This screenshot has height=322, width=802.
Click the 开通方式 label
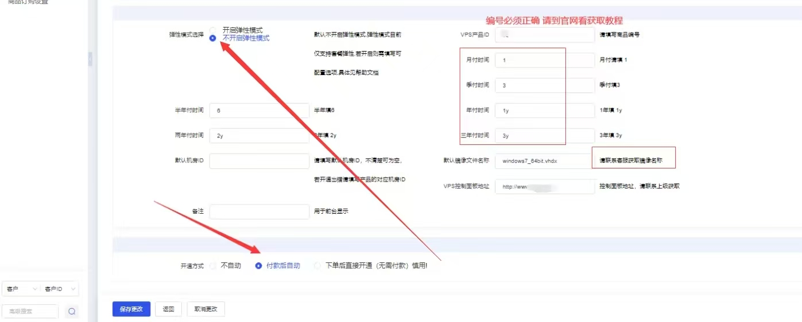pos(192,266)
